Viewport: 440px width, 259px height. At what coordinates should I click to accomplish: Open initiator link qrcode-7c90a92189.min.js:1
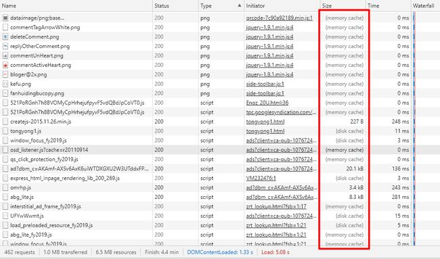(x=279, y=18)
